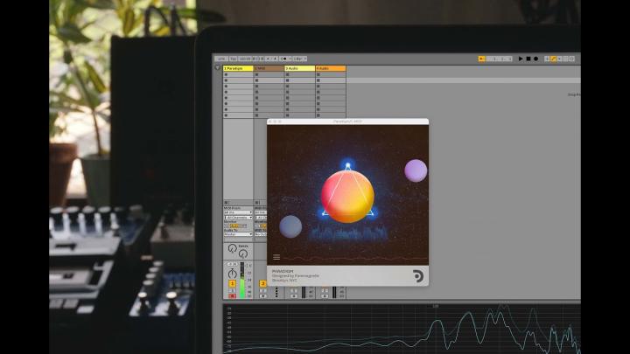Click the first clip slot stop button in 4 Audio track
The height and width of the screenshot is (354, 630).
318,74
